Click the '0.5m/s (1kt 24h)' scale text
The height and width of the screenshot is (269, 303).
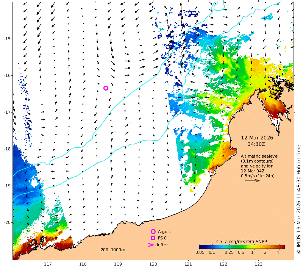[258, 176]
